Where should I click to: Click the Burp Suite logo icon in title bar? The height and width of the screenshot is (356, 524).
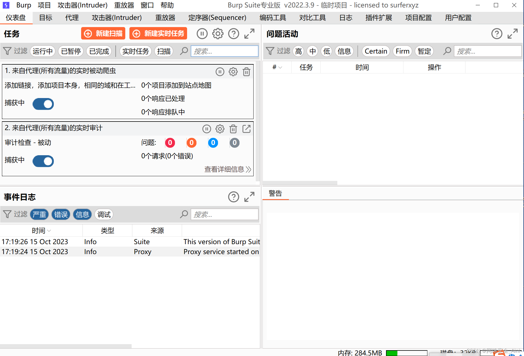[6, 5]
